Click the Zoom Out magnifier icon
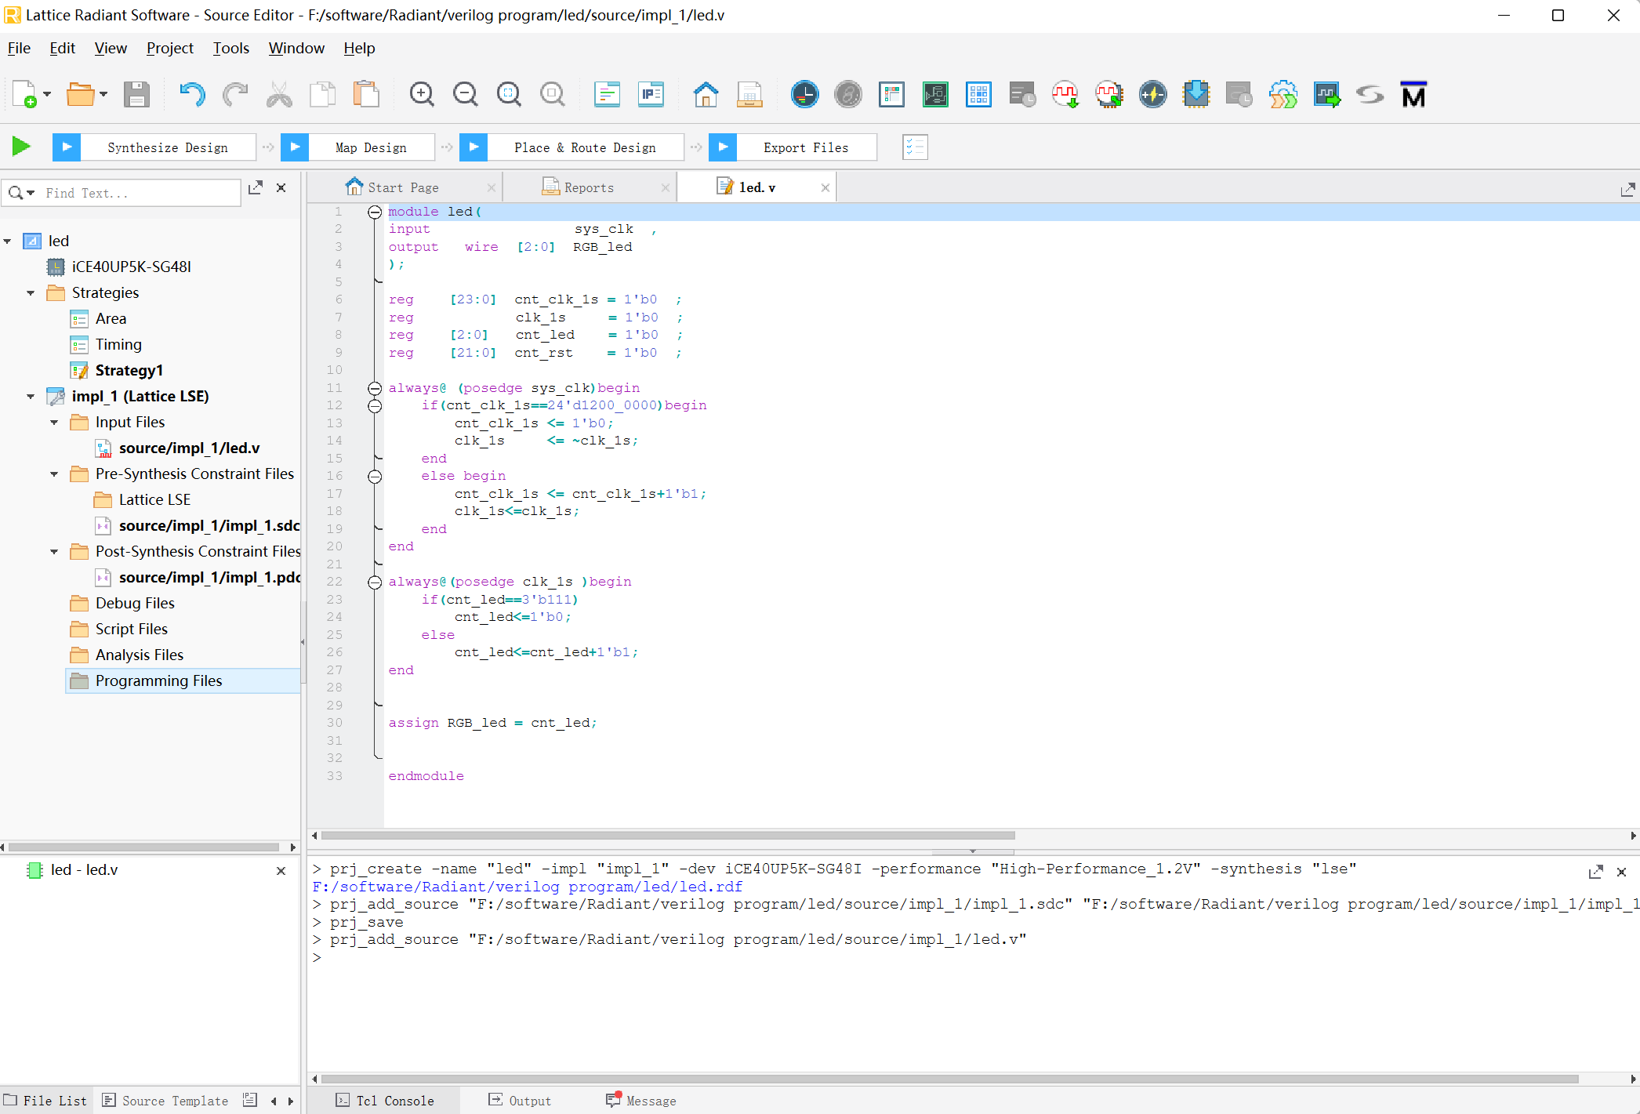This screenshot has width=1640, height=1114. (466, 95)
